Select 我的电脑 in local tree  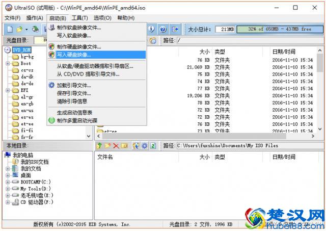pos(23,155)
